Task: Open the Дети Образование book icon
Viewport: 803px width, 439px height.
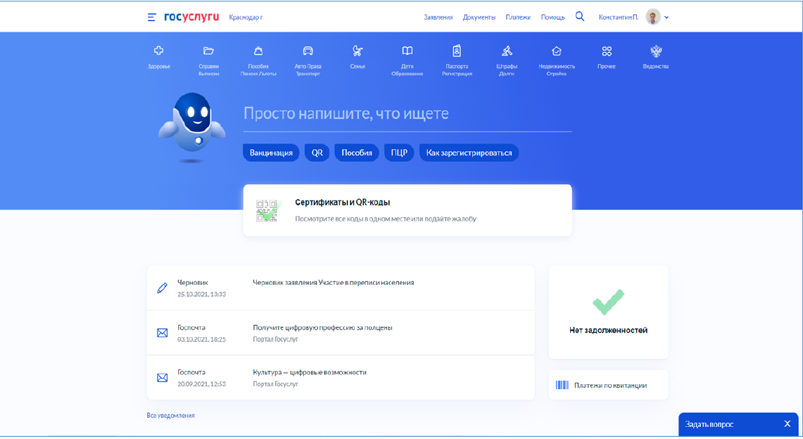Action: click(x=407, y=51)
